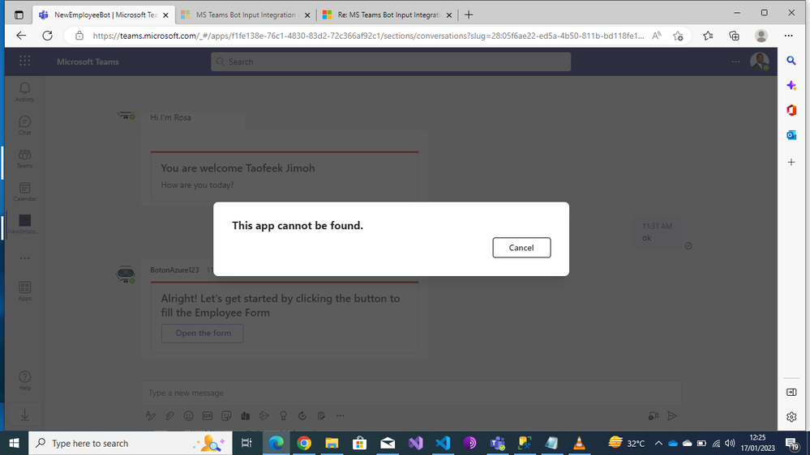Open Edge sidebar Search
810x455 pixels.
(791, 61)
